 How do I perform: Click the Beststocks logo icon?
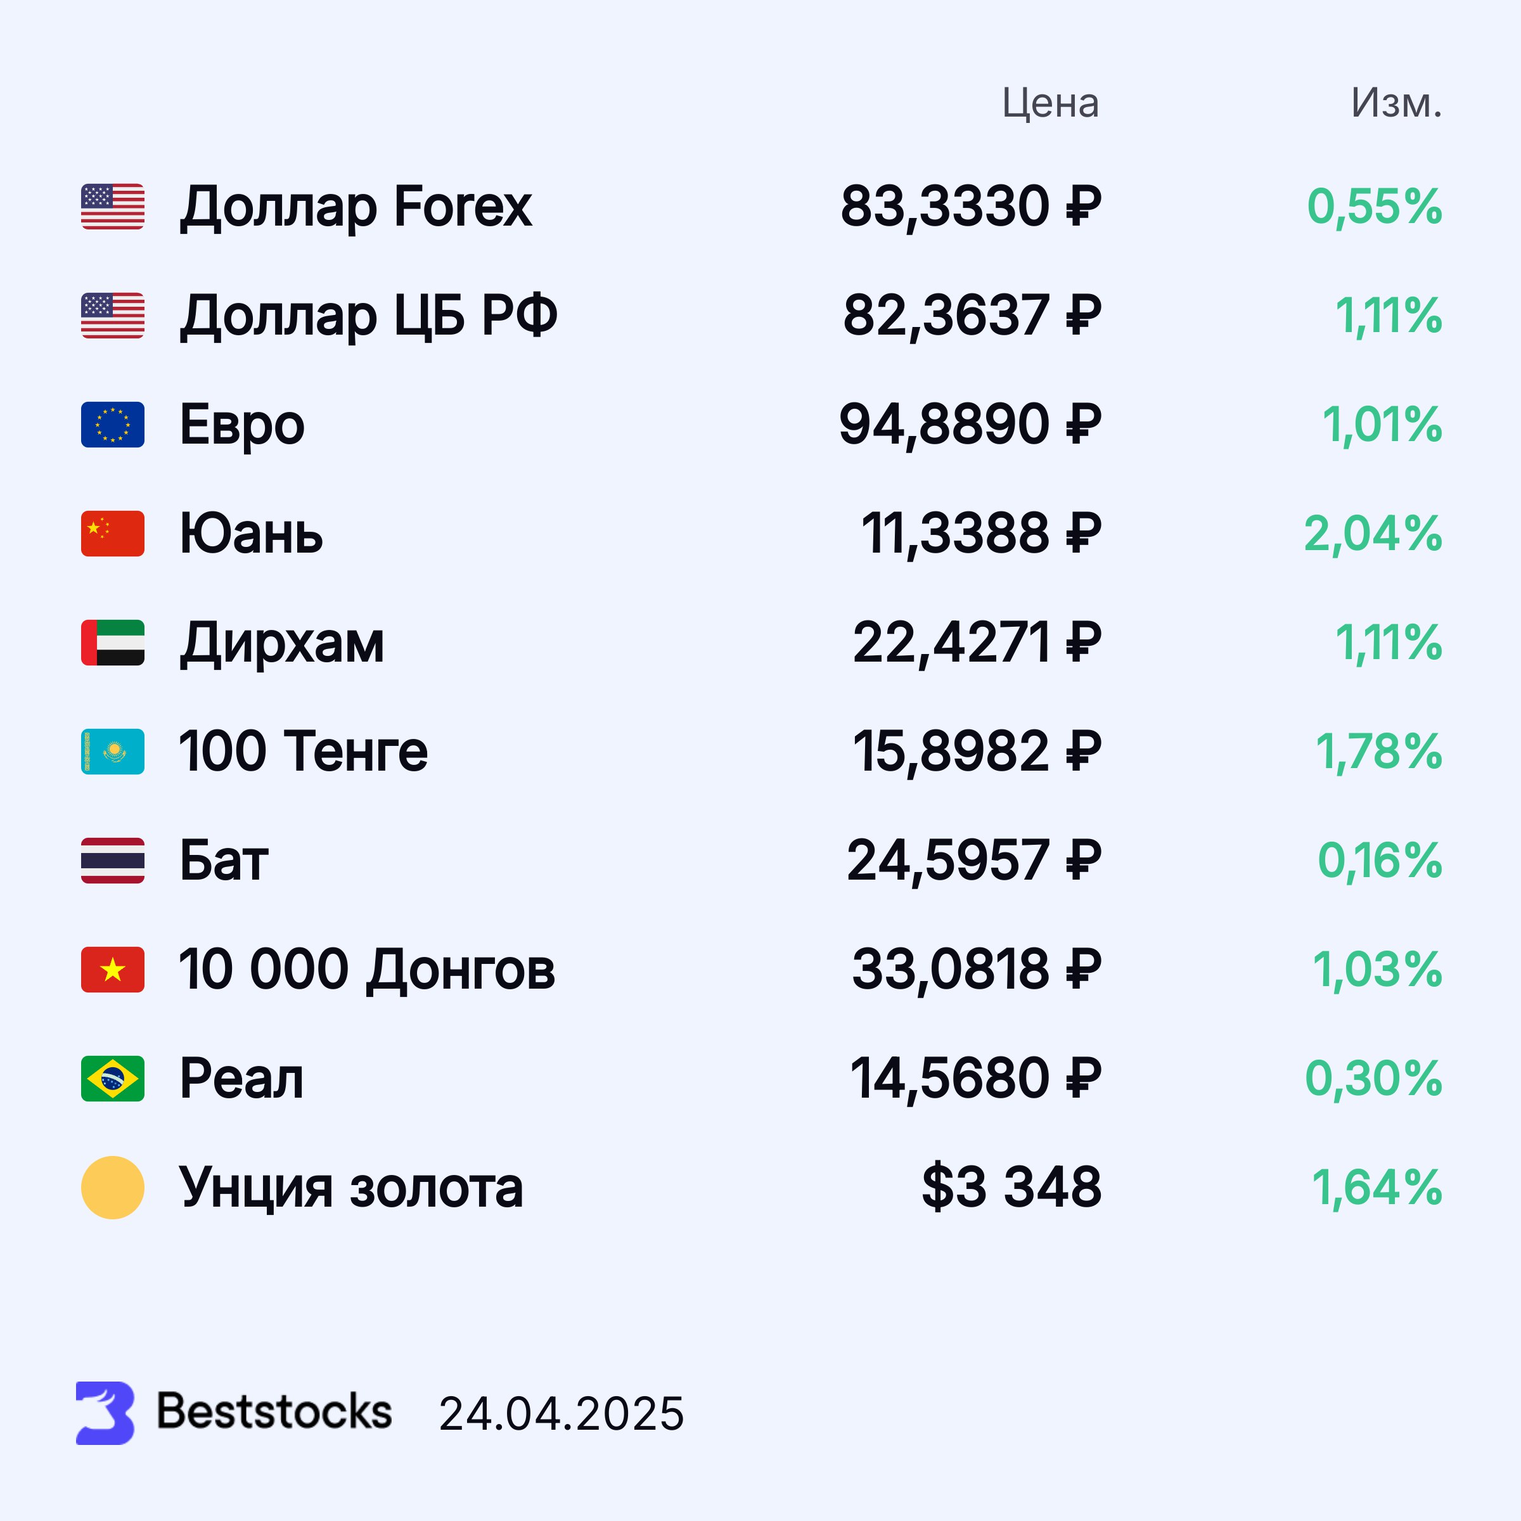pos(105,1413)
